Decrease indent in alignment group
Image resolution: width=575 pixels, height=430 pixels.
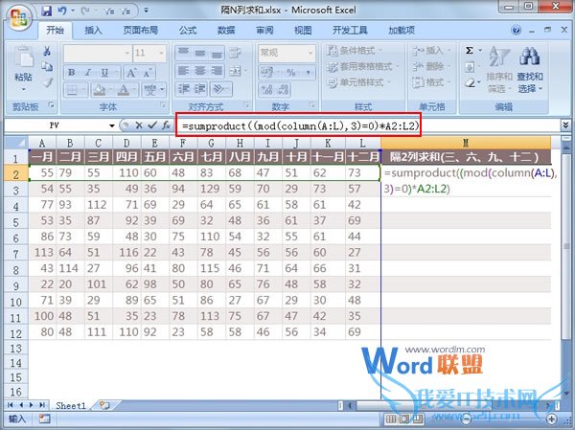[x=183, y=89]
